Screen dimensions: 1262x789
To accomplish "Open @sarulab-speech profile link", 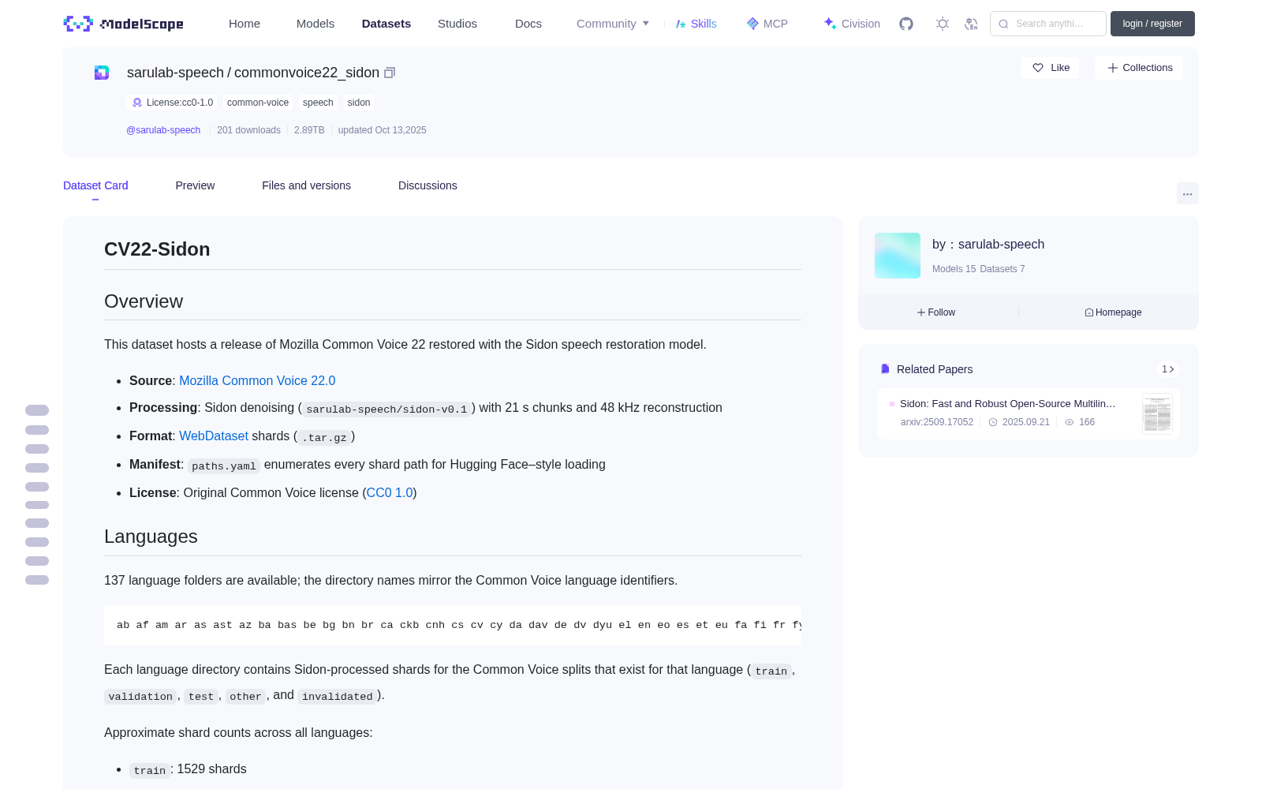I will (163, 130).
